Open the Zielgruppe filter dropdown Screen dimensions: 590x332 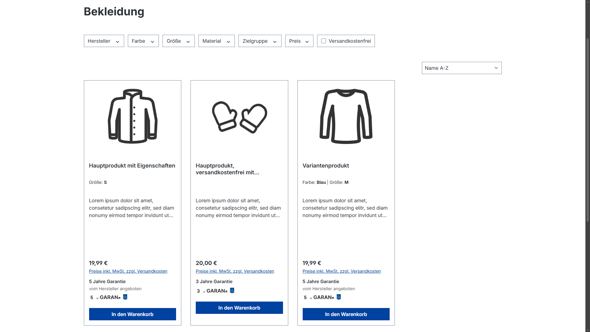click(x=260, y=41)
